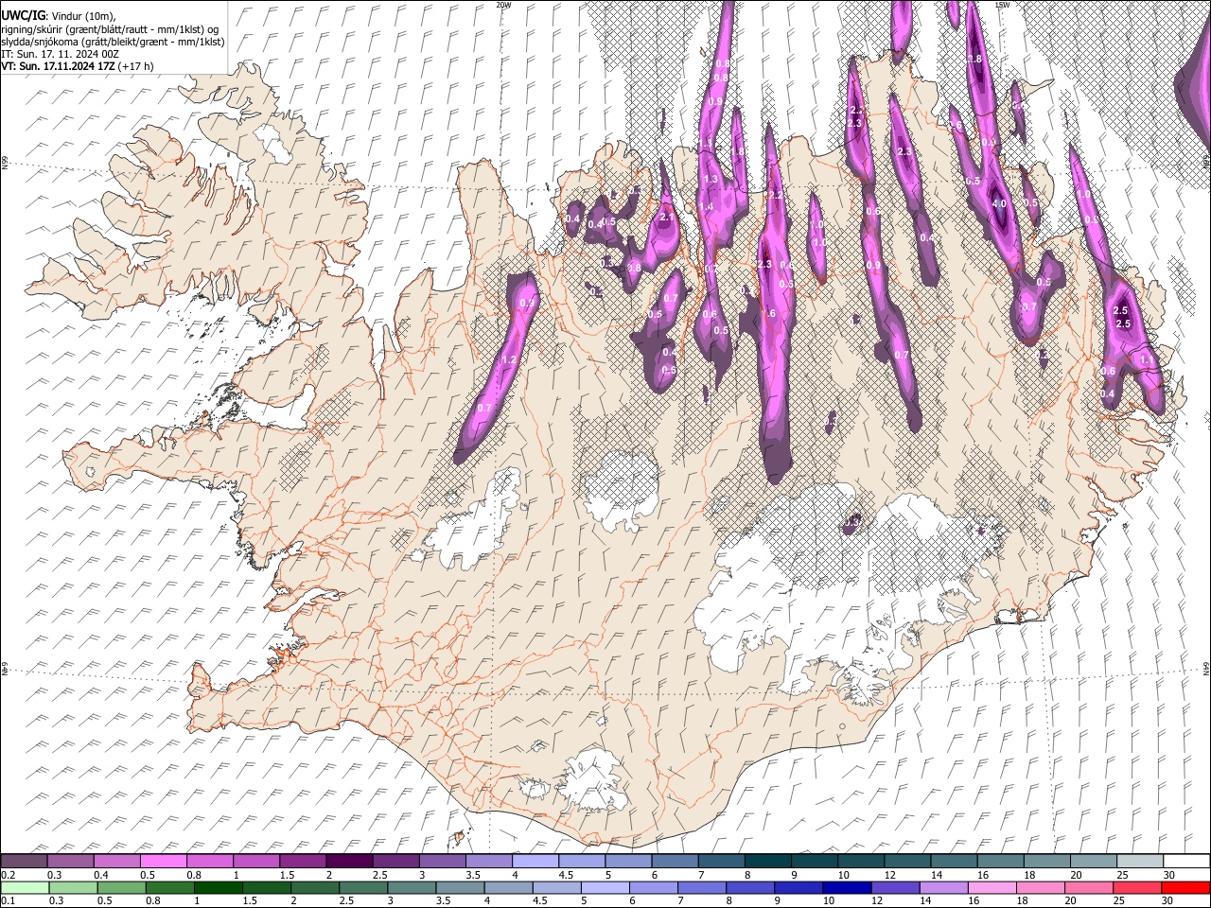Click the bottom-row blue swatch between 10 and 12
This screenshot has width=1211, height=908.
pyautogui.click(x=847, y=887)
